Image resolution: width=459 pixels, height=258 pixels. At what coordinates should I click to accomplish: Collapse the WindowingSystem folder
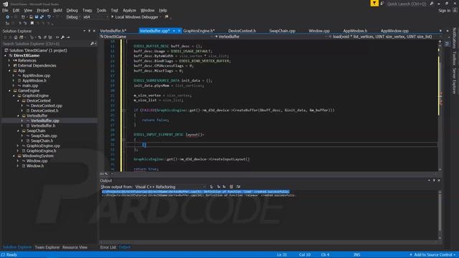point(14,156)
